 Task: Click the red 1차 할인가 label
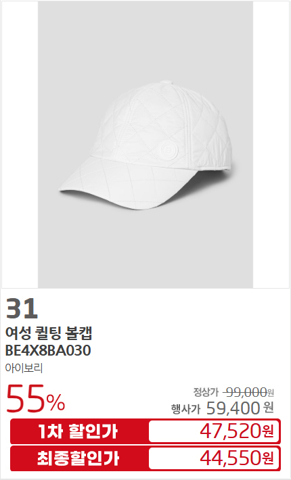click(78, 431)
